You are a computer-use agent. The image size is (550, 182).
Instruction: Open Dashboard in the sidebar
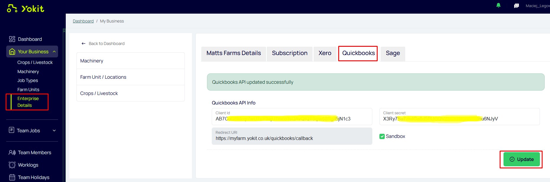point(30,39)
